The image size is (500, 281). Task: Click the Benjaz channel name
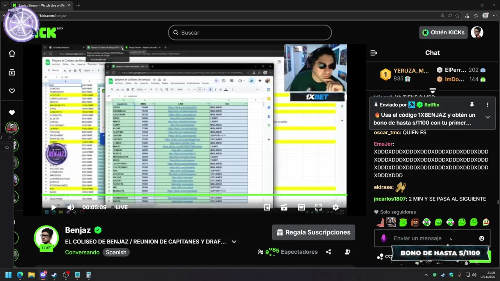click(78, 230)
